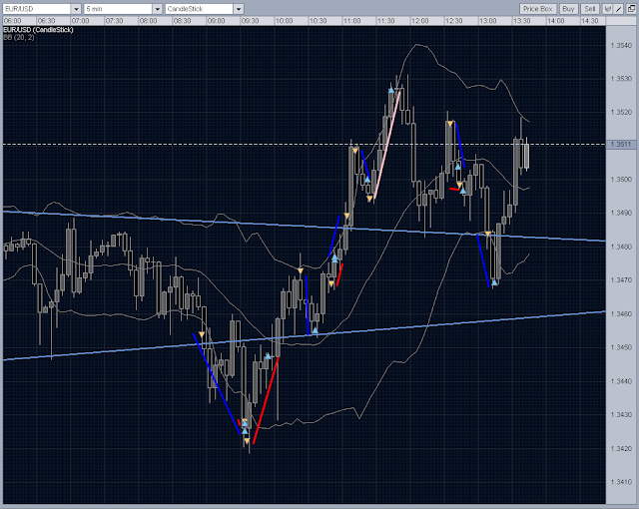Screen dimensions: 639x509
Task: Click the 08:00 time axis label
Action: pyautogui.click(x=148, y=21)
